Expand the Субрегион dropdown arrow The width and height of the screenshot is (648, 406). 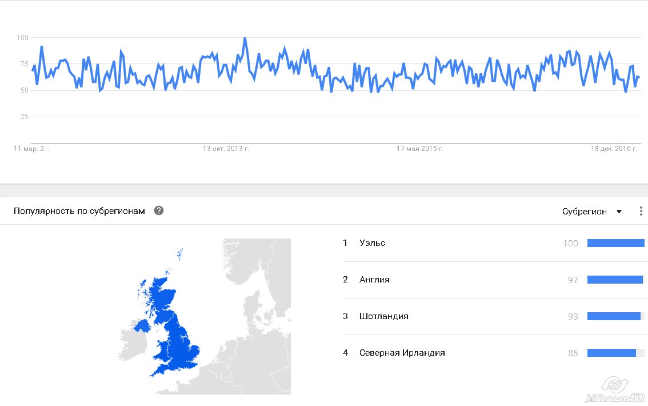(x=619, y=212)
